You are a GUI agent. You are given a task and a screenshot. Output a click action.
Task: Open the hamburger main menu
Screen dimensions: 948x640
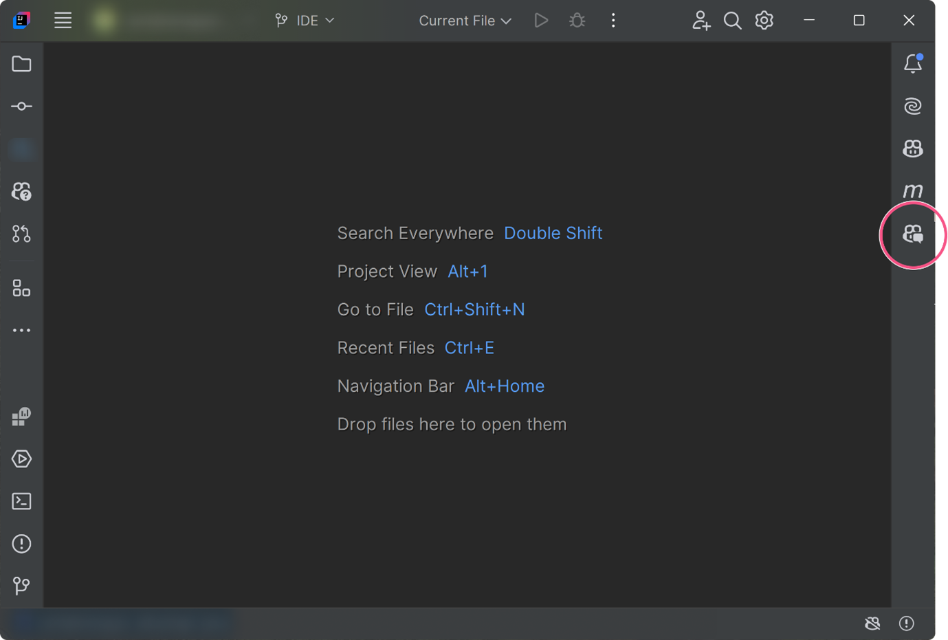[x=63, y=20]
